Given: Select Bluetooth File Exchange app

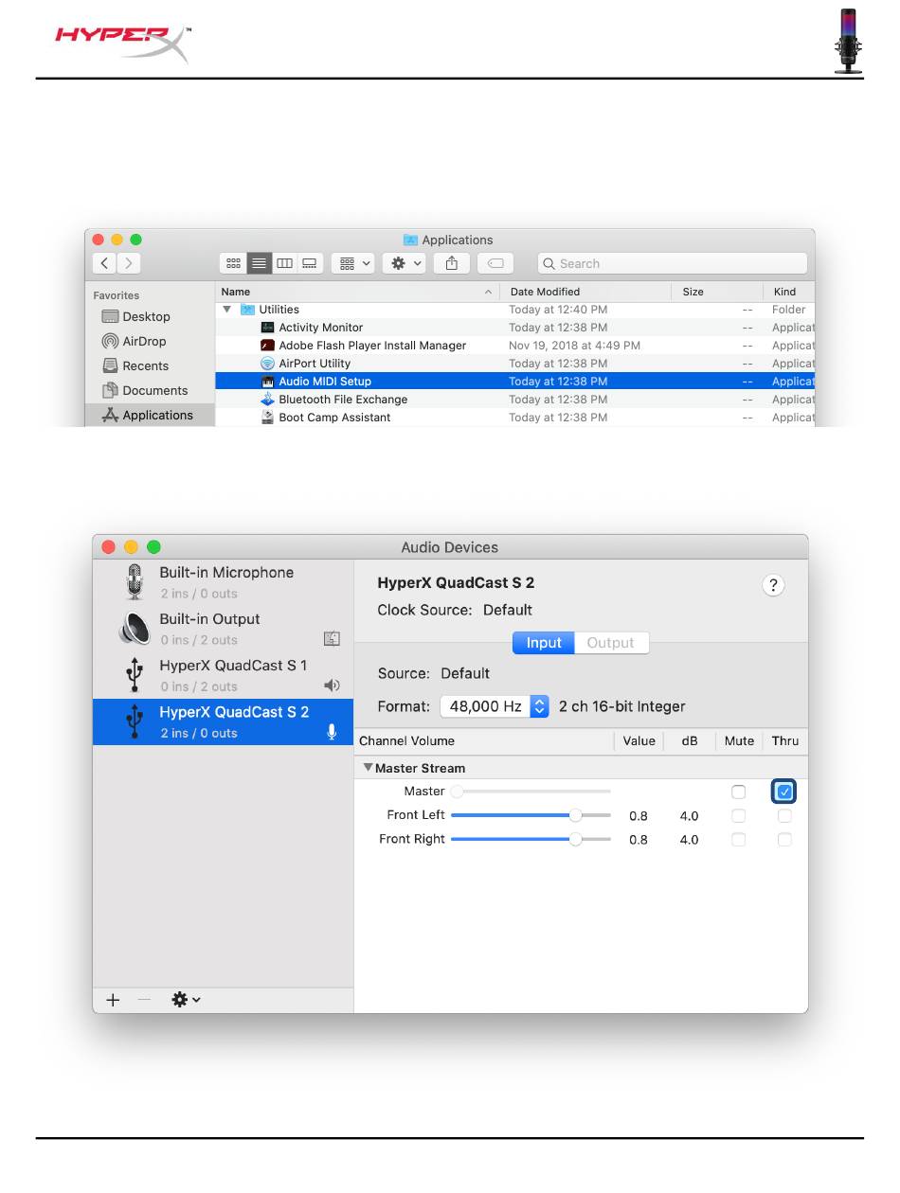Looking at the screenshot, I should coord(333,400).
